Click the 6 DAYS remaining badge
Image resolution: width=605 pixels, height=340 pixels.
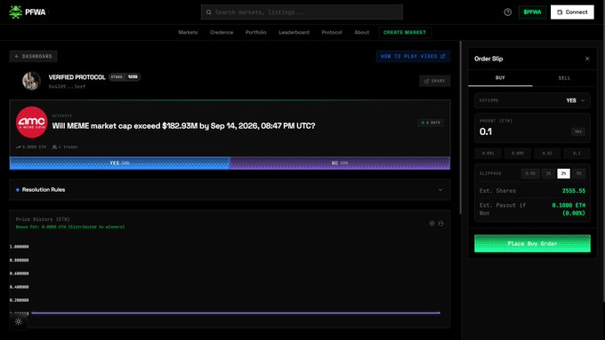tap(431, 123)
